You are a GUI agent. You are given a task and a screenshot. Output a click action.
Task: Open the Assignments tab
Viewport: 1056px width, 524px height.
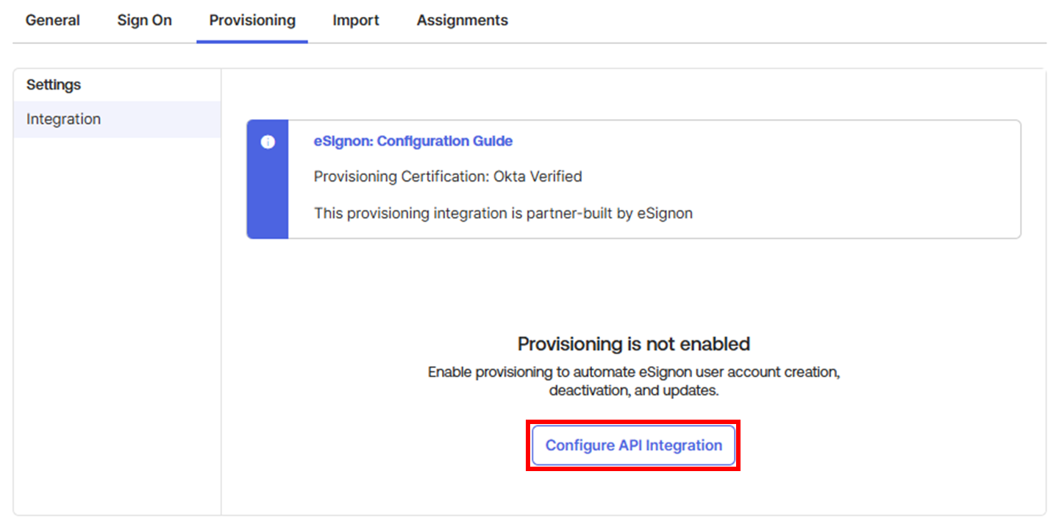click(463, 21)
